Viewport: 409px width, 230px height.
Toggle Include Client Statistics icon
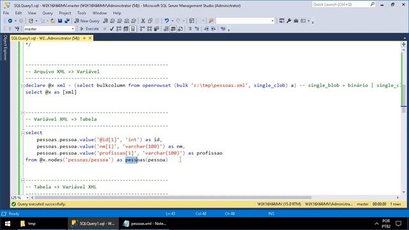pos(157,29)
